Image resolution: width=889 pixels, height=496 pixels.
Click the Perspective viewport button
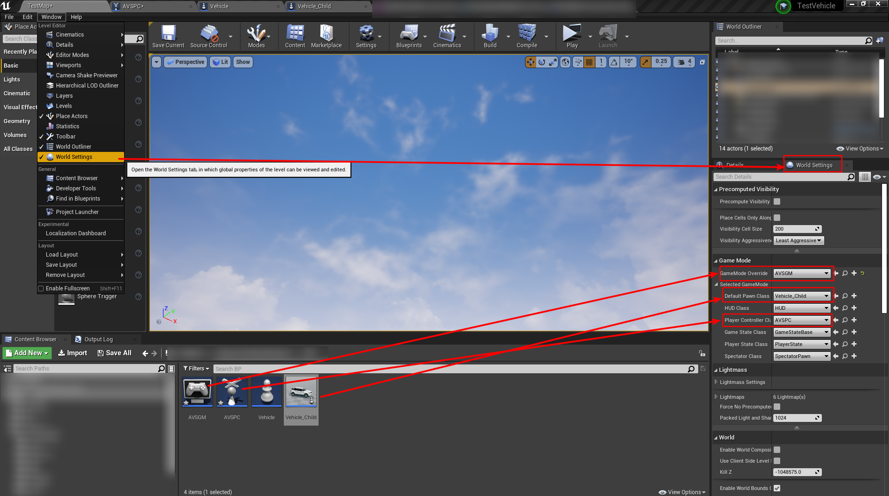(x=185, y=62)
